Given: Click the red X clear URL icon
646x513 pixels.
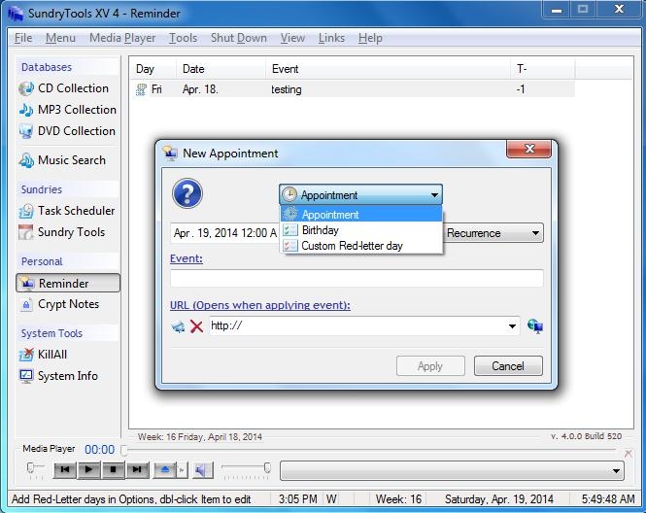Looking at the screenshot, I should coord(196,326).
